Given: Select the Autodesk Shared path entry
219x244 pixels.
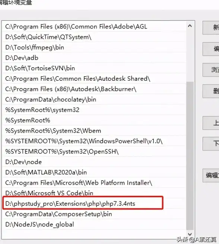Looking at the screenshot, I should point(94,79).
